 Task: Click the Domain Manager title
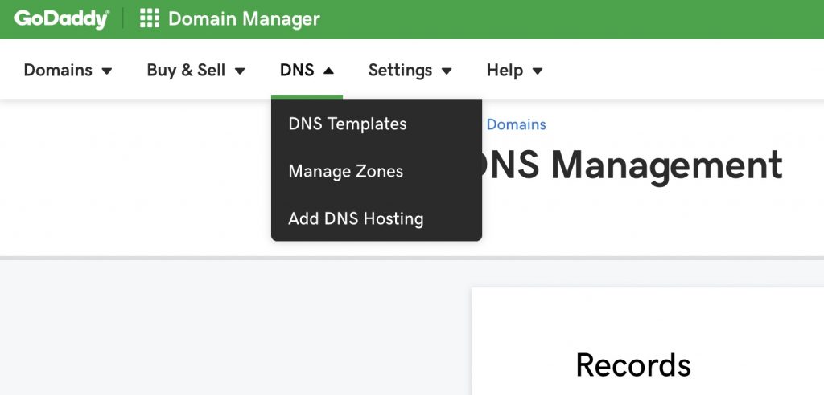coord(244,19)
